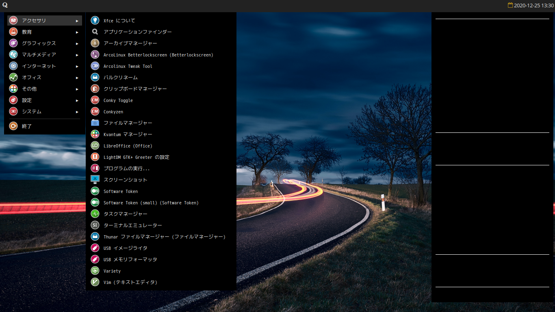555x312 pixels.
Task: Click the ターミナルエミュレーター icon
Action: click(95, 225)
